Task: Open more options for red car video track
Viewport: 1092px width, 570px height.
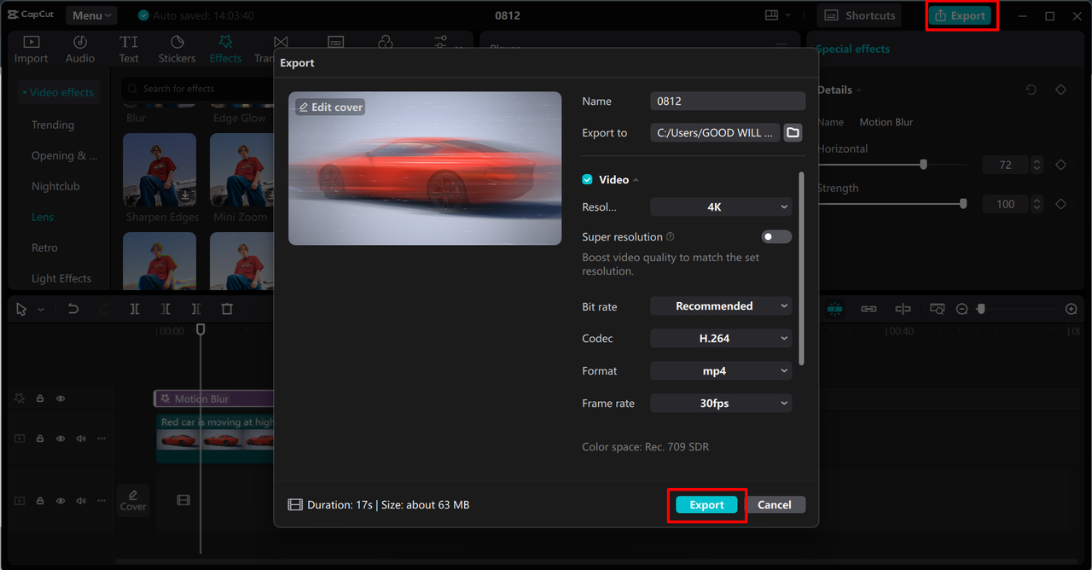Action: (x=102, y=439)
